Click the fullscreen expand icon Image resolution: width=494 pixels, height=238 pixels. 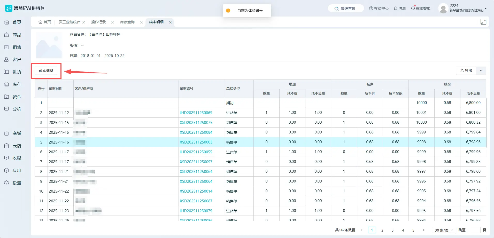(483, 22)
